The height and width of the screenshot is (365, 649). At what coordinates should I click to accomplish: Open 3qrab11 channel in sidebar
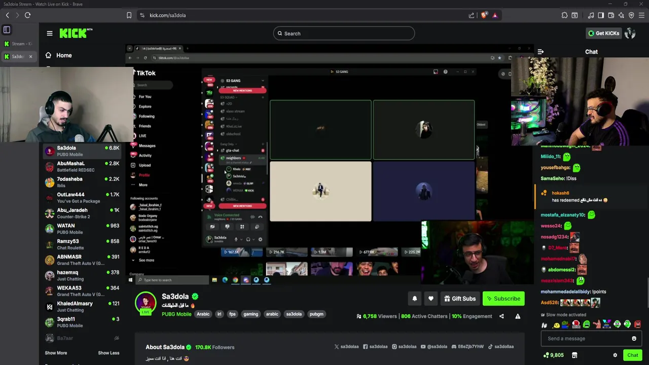coord(82,322)
